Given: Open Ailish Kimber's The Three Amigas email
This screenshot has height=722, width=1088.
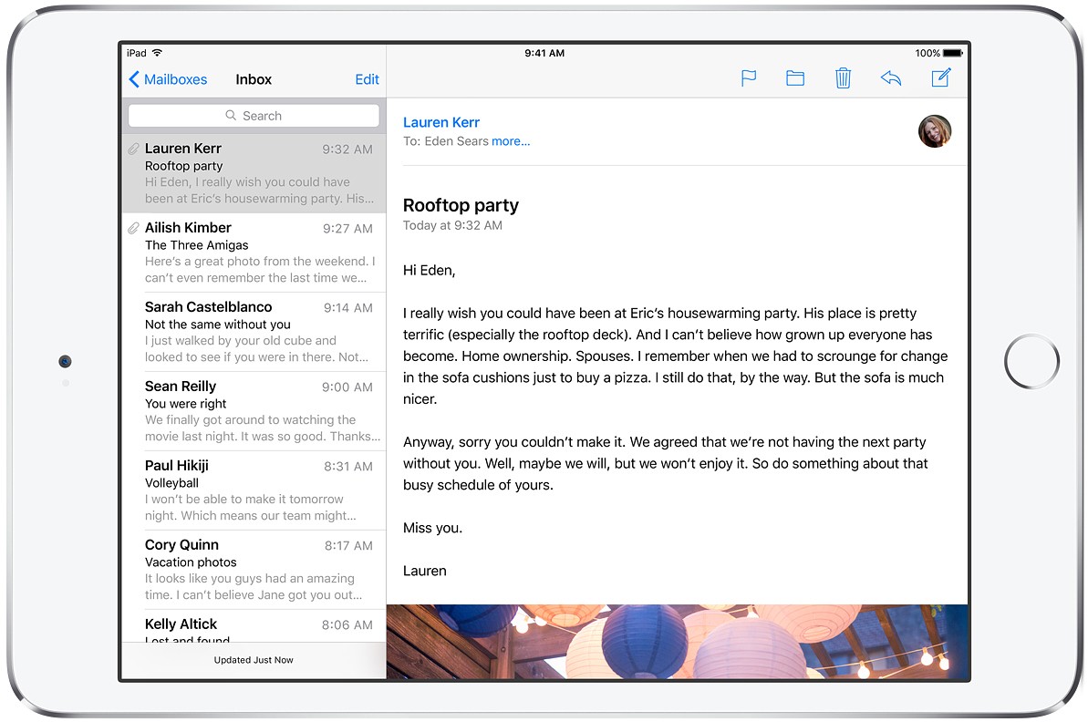Looking at the screenshot, I should point(254,253).
